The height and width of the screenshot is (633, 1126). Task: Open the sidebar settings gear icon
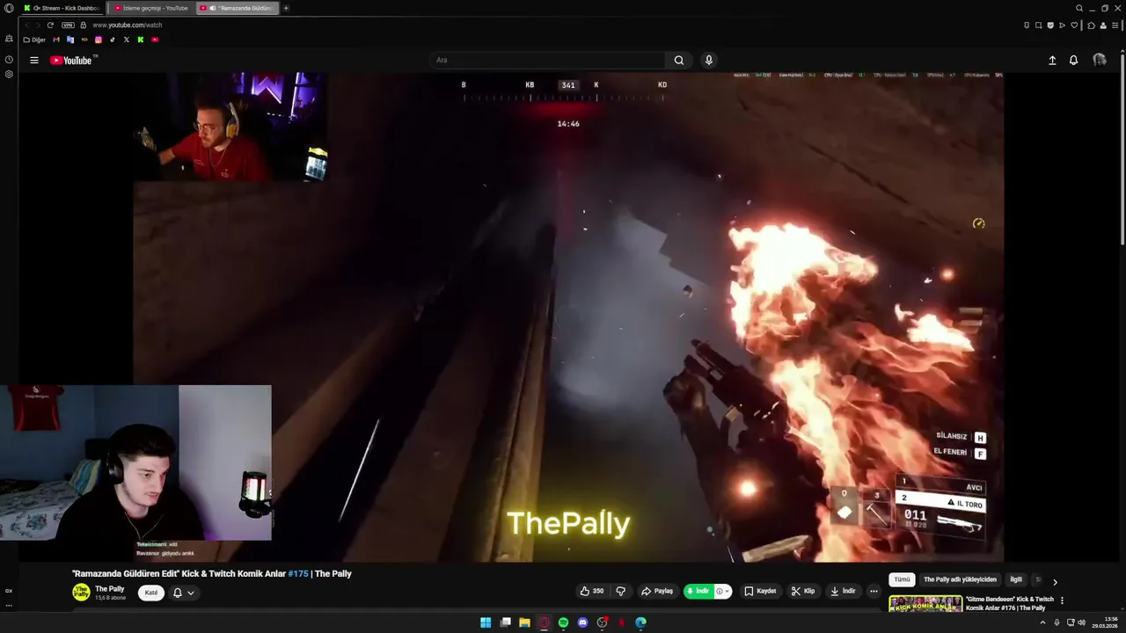point(9,74)
